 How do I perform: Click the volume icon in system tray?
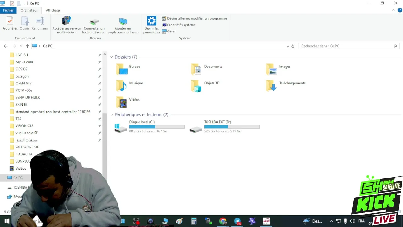click(x=353, y=221)
